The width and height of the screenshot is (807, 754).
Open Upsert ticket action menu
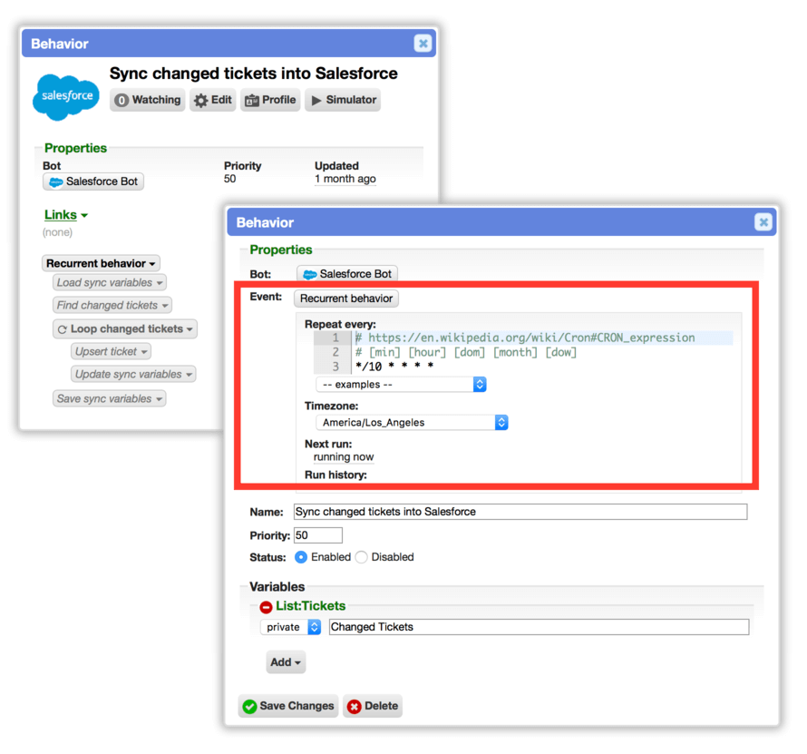click(111, 351)
